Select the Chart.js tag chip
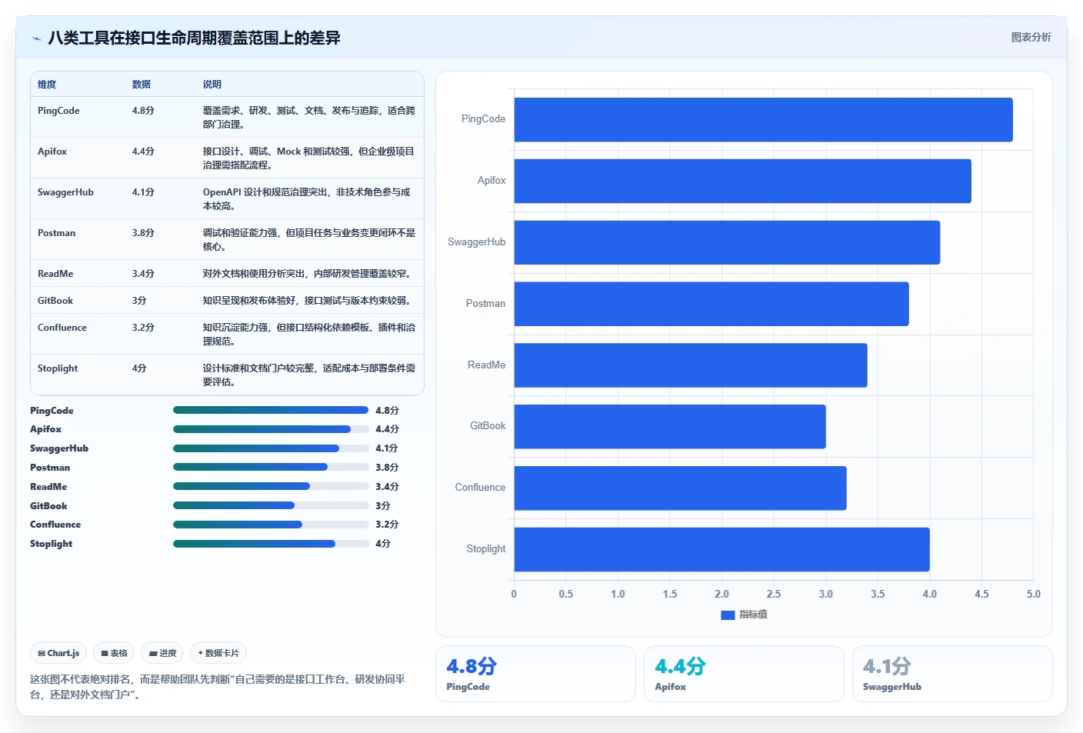This screenshot has height=733, width=1083. pyautogui.click(x=58, y=653)
